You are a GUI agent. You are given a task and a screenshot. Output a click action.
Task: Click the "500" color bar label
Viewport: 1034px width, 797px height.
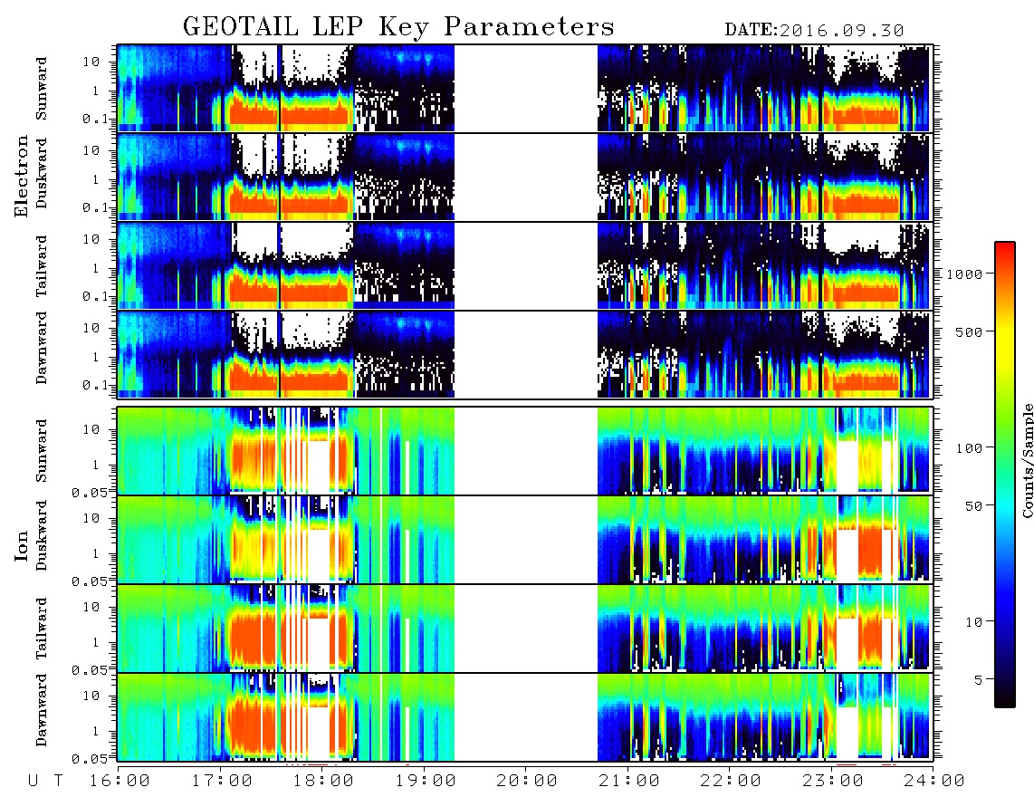970,331
